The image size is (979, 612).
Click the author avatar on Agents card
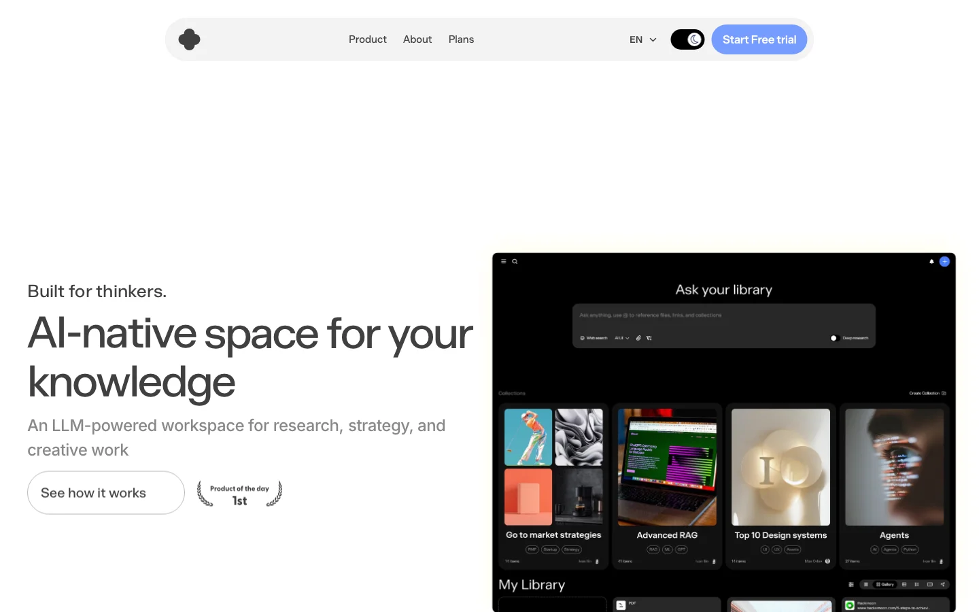pyautogui.click(x=942, y=561)
